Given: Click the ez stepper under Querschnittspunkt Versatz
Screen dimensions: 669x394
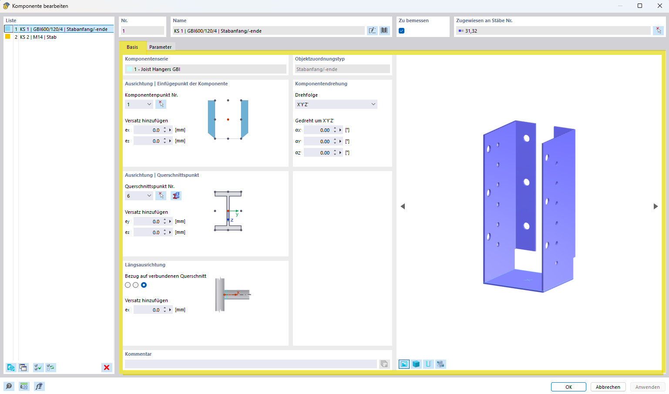Looking at the screenshot, I should pyautogui.click(x=165, y=232).
